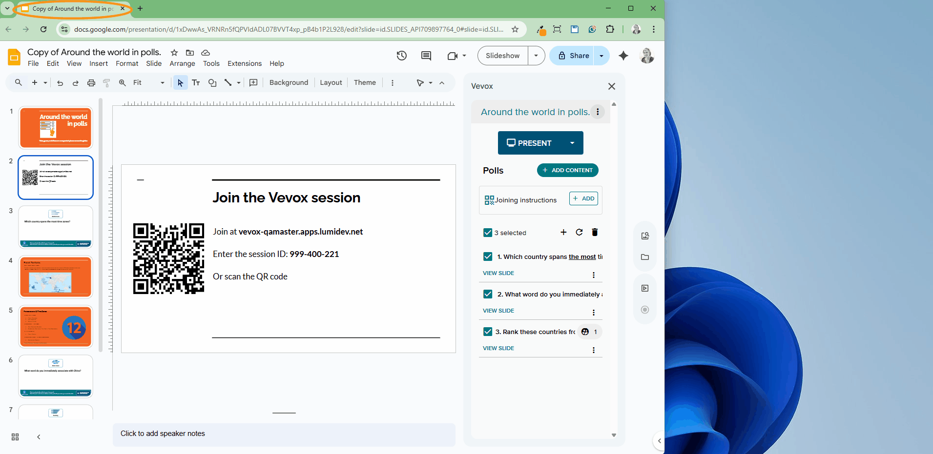This screenshot has height=454, width=933.
Task: Uncheck poll 1 about country time zones
Action: tap(488, 257)
